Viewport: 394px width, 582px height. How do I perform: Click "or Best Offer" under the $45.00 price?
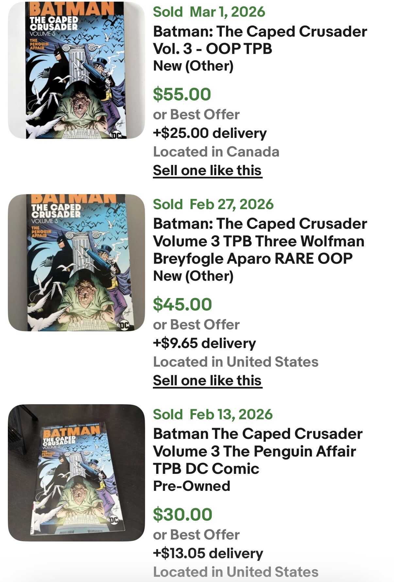[196, 325]
